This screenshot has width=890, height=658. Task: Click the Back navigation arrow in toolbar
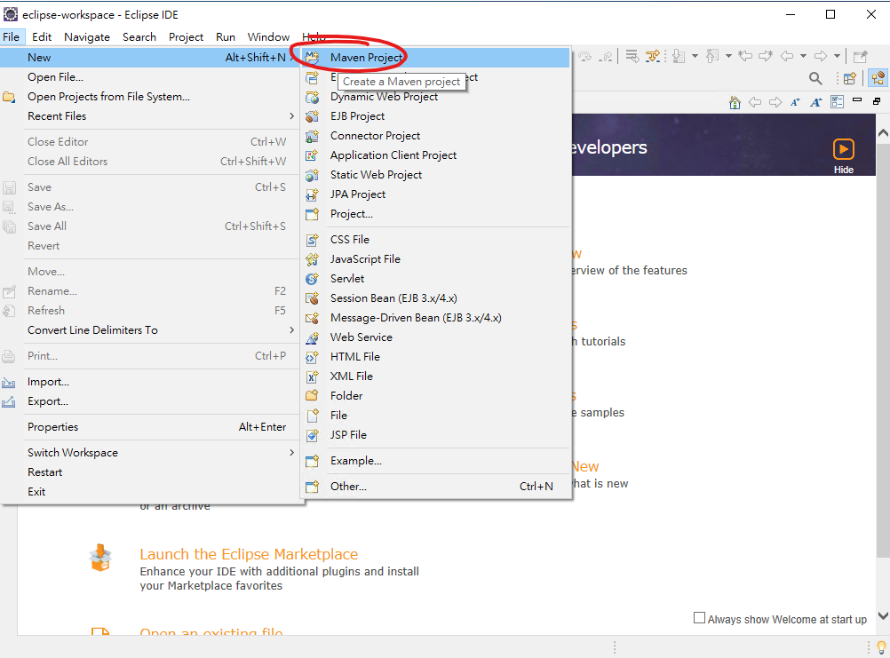point(787,56)
